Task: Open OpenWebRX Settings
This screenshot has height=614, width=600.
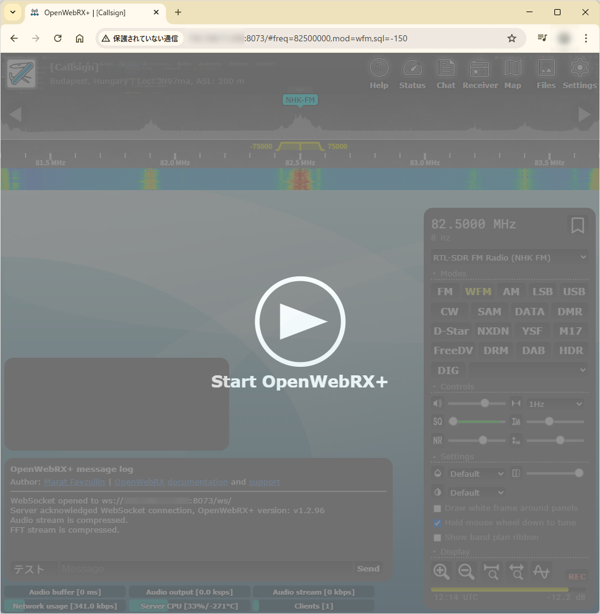Action: click(x=579, y=73)
